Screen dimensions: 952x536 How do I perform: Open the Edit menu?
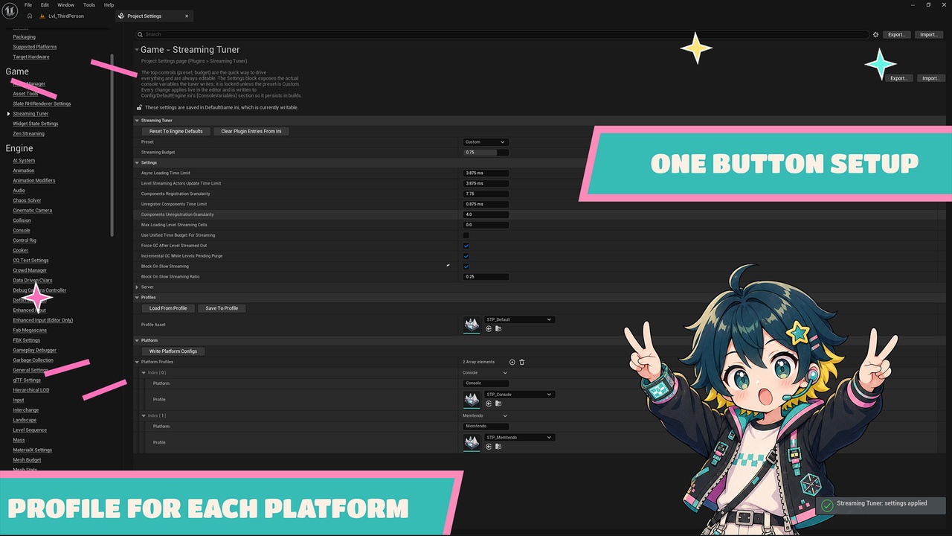tap(45, 4)
